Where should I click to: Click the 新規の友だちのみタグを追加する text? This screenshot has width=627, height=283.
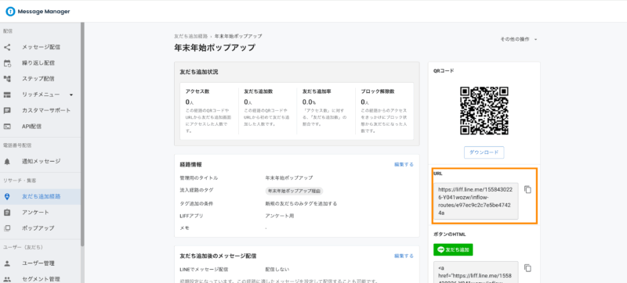[x=301, y=204]
